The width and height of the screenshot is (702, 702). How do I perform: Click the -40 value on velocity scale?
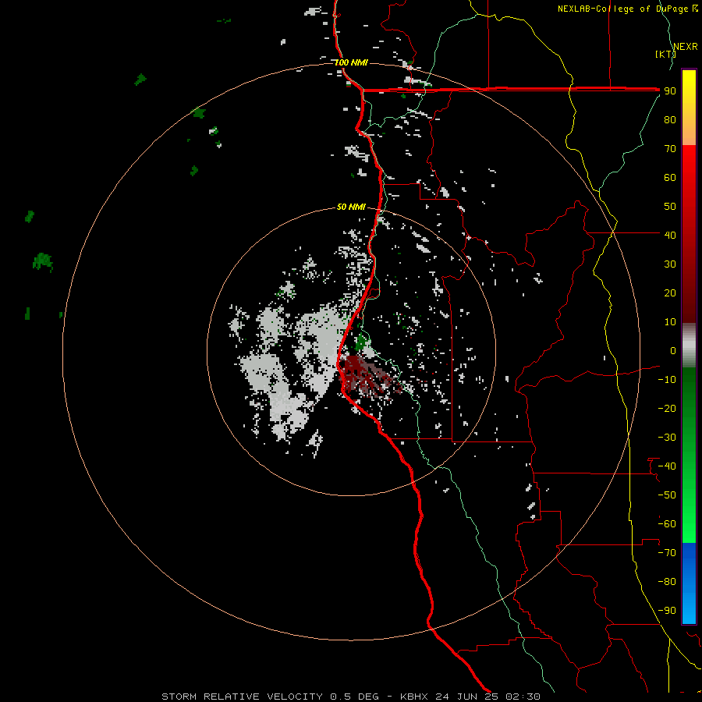click(667, 466)
